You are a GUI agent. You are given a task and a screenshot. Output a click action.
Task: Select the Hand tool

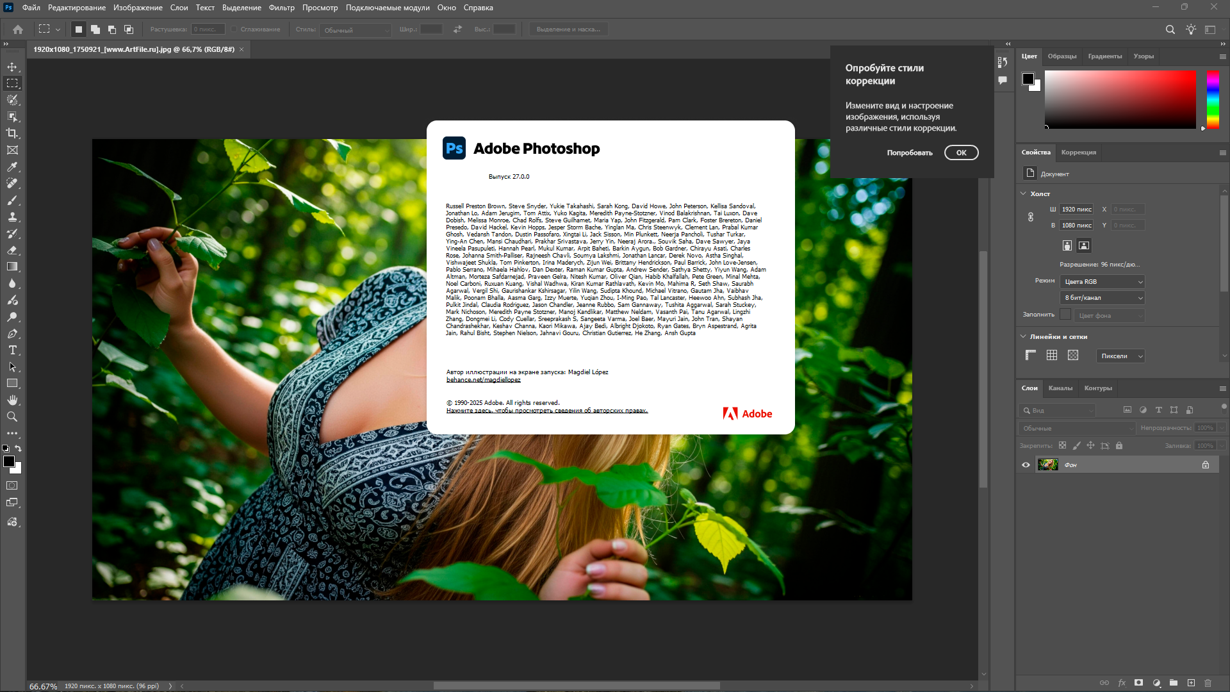pos(12,400)
